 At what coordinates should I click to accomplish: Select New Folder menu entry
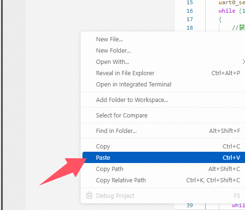(x=163, y=51)
